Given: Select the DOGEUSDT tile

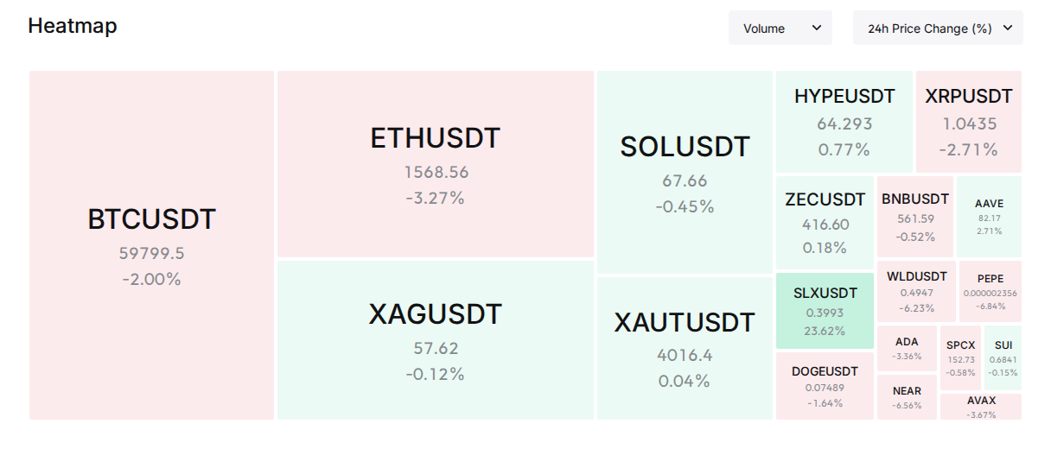Looking at the screenshot, I should (825, 386).
